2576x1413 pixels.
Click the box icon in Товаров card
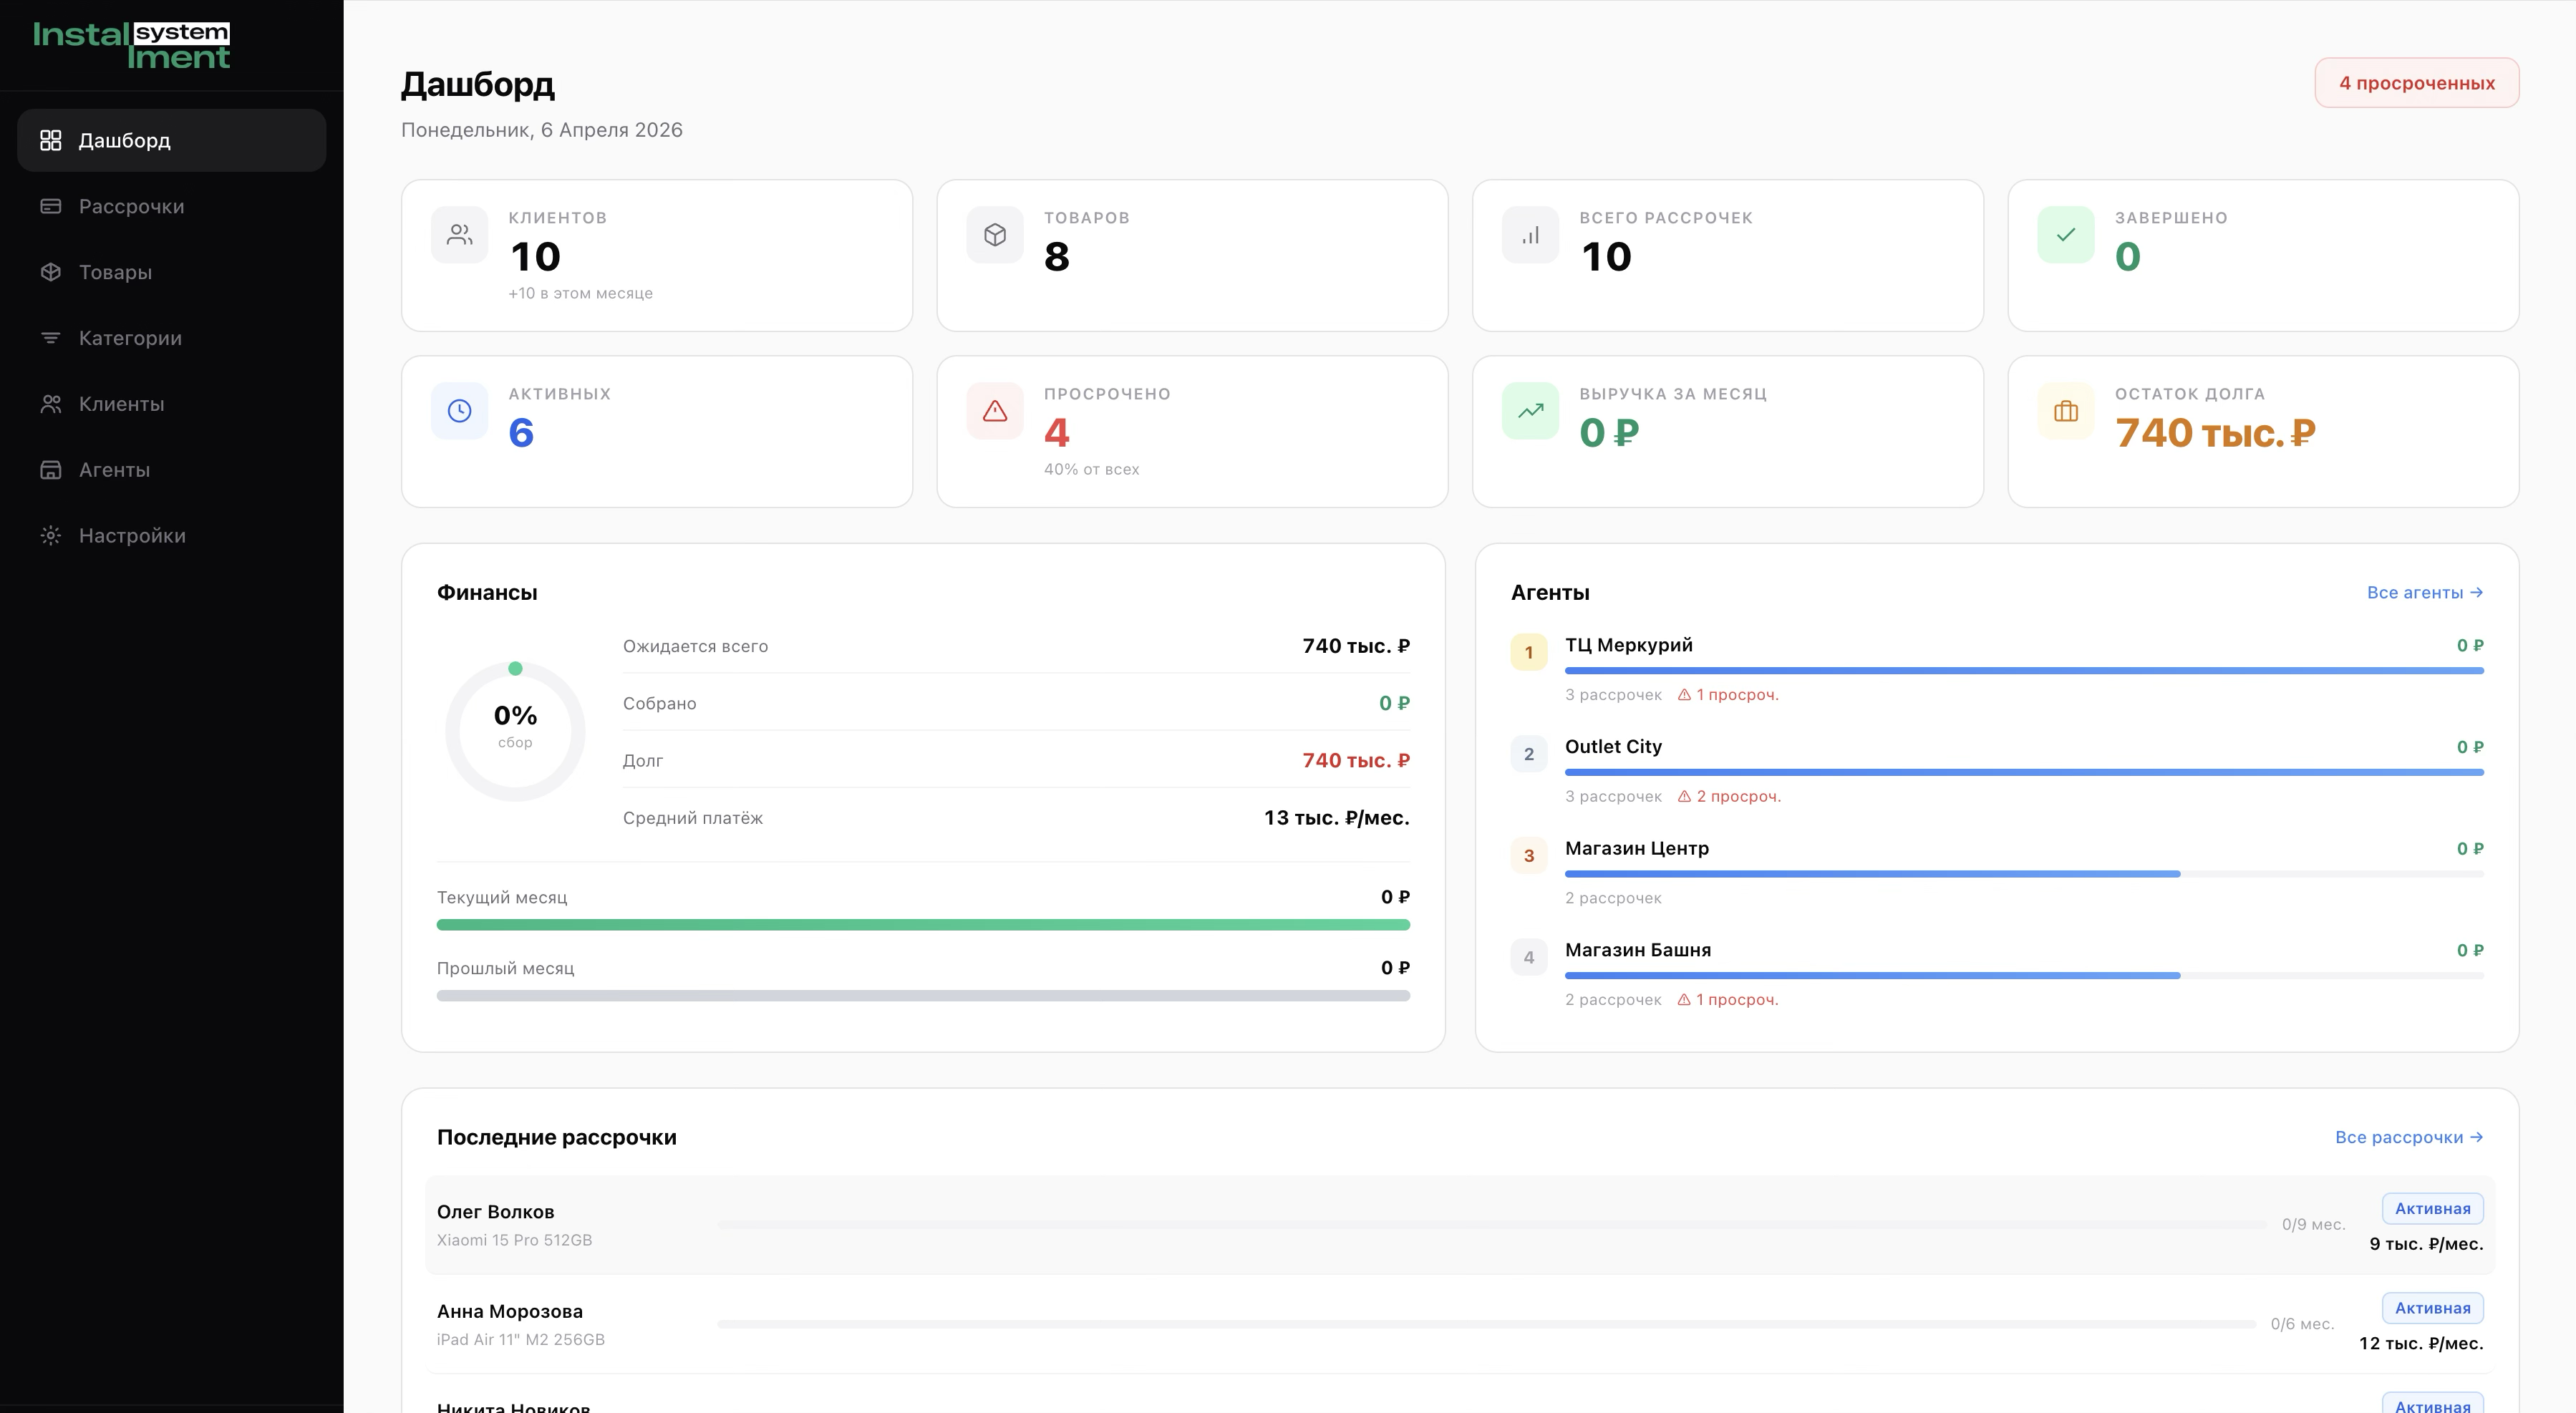(994, 235)
